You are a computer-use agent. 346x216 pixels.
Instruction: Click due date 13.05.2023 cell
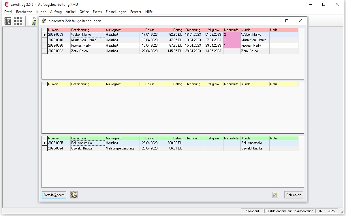pyautogui.click(x=213, y=51)
